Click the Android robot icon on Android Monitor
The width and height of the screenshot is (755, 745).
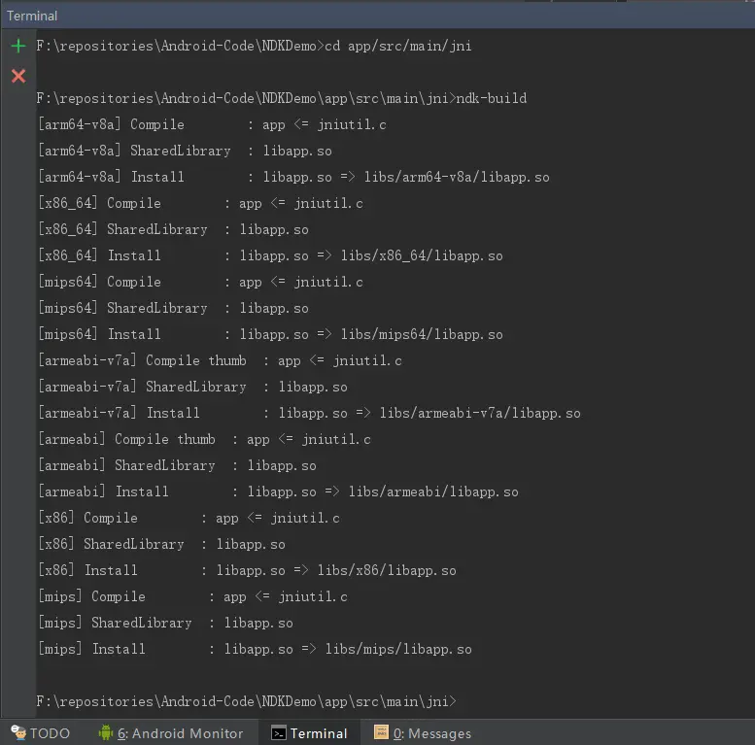(106, 732)
